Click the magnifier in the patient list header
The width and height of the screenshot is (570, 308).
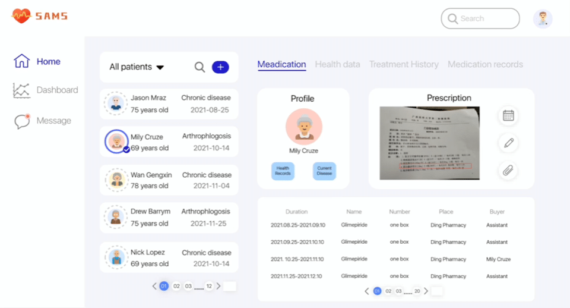tap(199, 67)
